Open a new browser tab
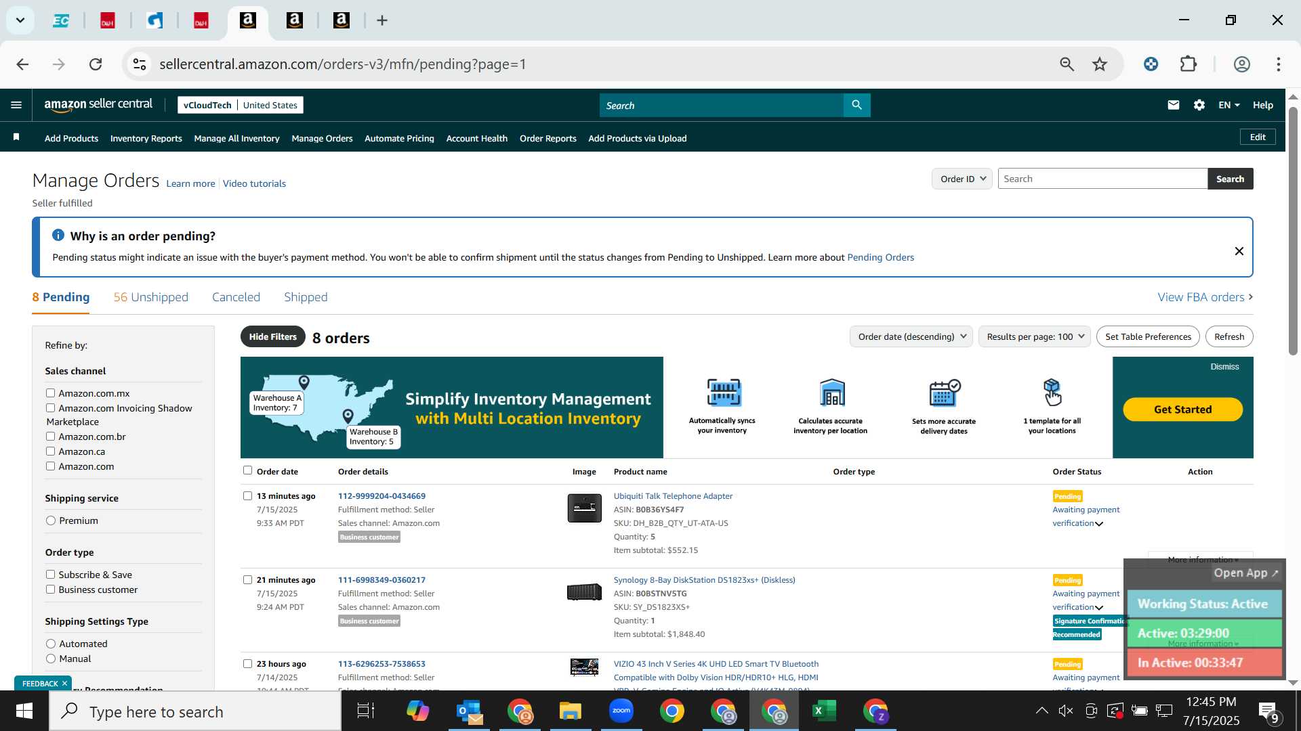 [382, 20]
